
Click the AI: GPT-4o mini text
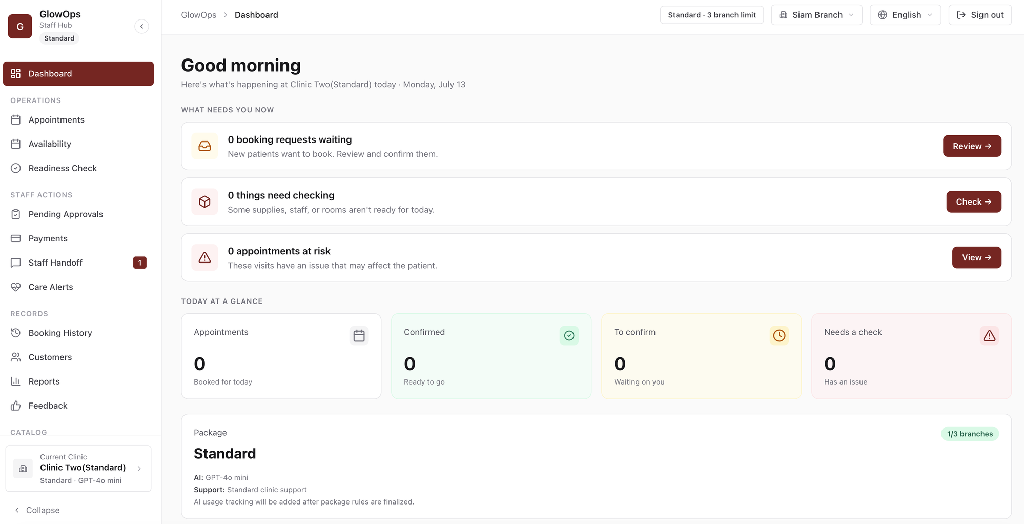(x=221, y=477)
